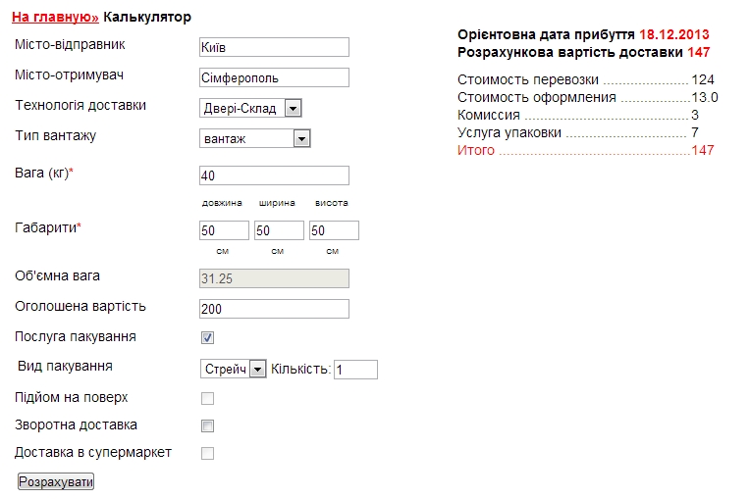The height and width of the screenshot is (499, 750).
Task: Click the Місто-відправник field containing Київ
Action: [x=274, y=47]
